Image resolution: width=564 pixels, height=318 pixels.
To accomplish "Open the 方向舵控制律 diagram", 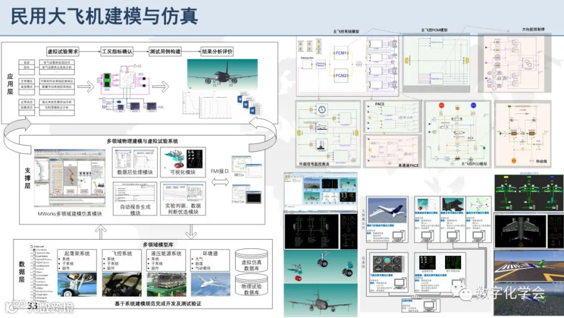I will (514, 63).
